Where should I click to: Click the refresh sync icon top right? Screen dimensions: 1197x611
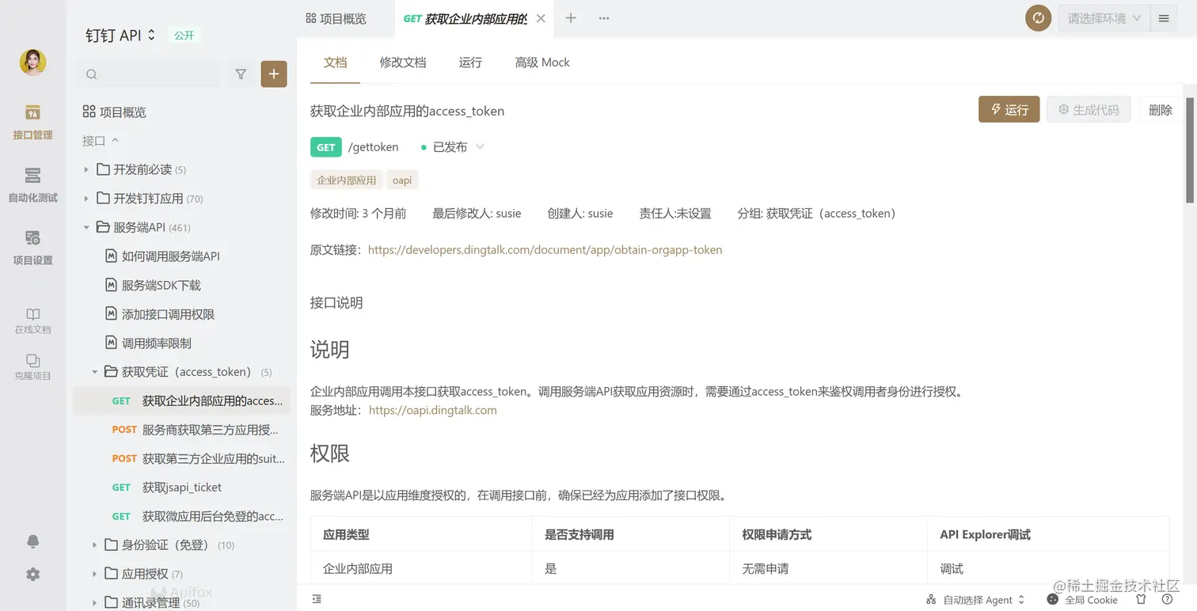pyautogui.click(x=1038, y=17)
